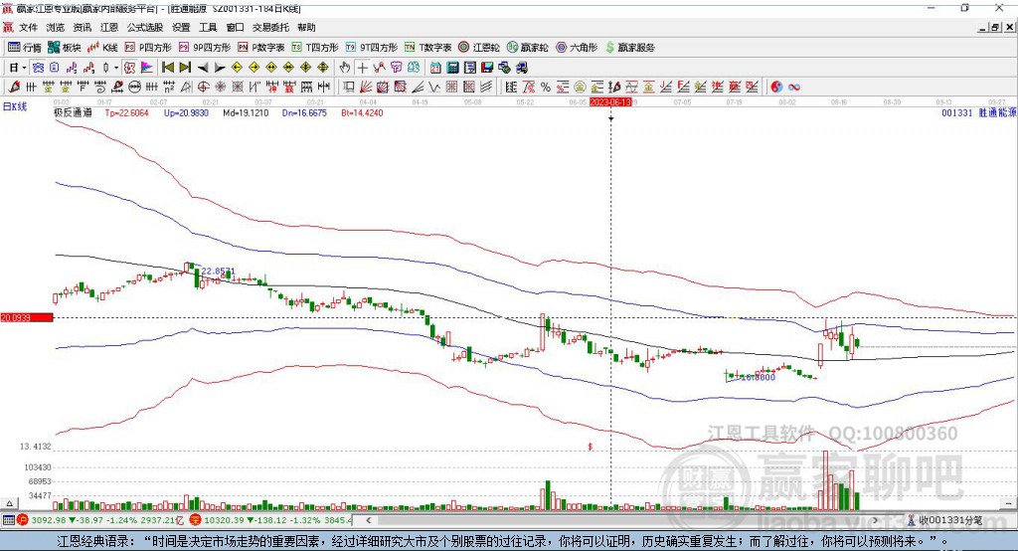
Task: Open the 日 period dropdown
Action: (17, 68)
